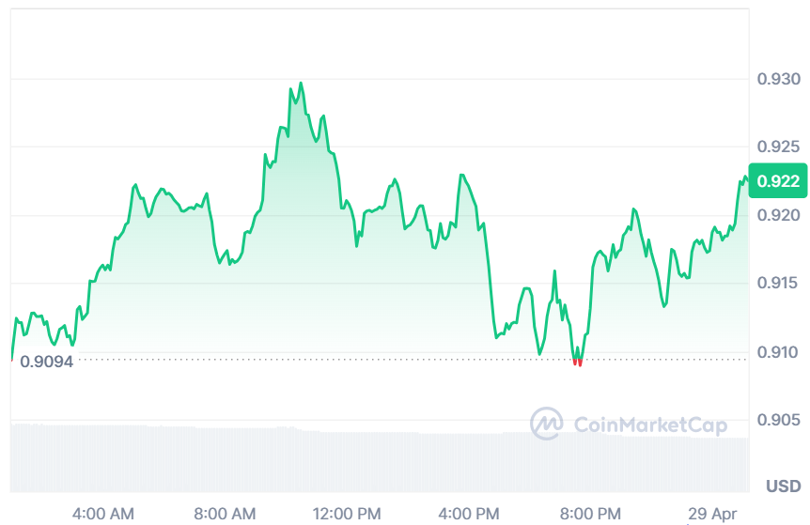Click the 0.905 price axis label
The width and height of the screenshot is (810, 525).
tap(778, 420)
